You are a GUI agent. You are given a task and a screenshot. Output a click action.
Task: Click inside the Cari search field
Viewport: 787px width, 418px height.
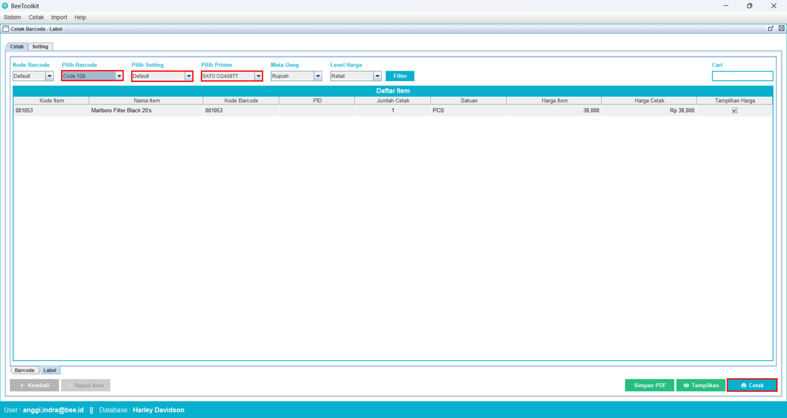point(742,75)
